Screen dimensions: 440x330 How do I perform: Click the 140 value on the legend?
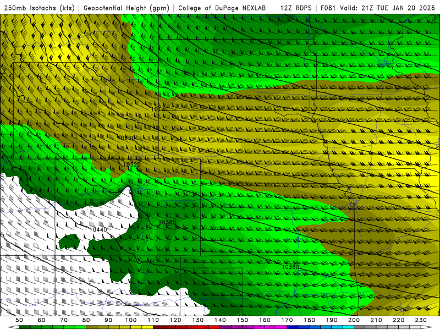220,320
